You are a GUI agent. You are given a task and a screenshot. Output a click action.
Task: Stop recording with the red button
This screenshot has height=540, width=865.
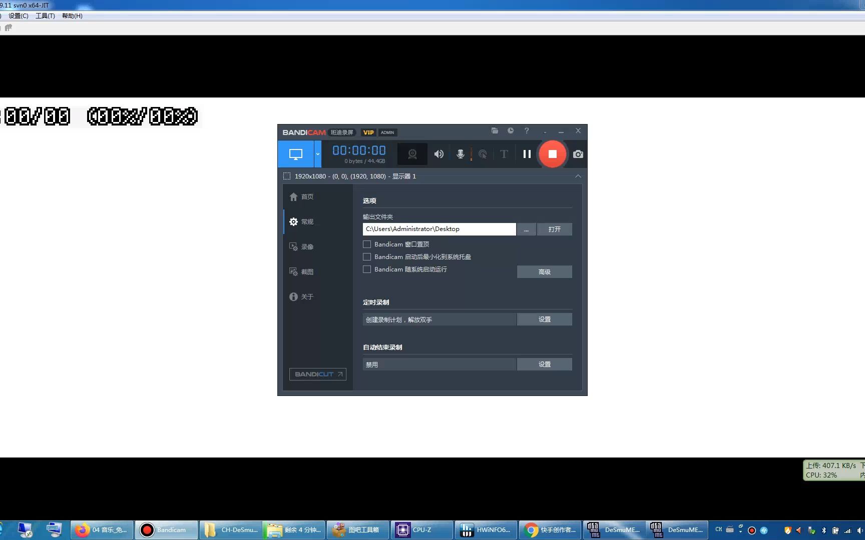click(553, 154)
